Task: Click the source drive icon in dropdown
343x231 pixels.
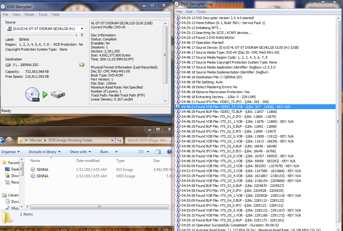Action: click(10, 29)
